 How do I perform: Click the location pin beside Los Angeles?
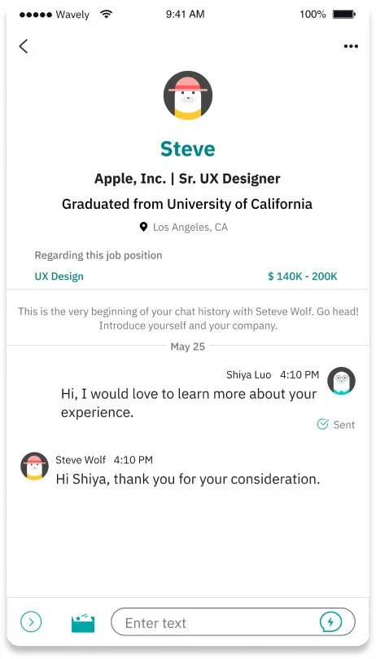click(143, 228)
